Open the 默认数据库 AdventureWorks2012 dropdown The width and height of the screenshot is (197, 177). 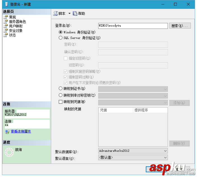(133, 151)
